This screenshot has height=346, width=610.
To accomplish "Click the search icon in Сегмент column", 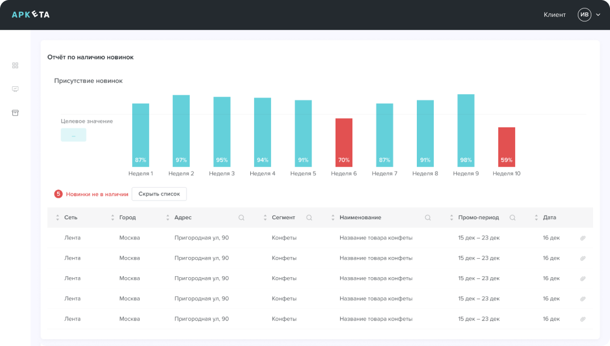I will click(x=309, y=218).
